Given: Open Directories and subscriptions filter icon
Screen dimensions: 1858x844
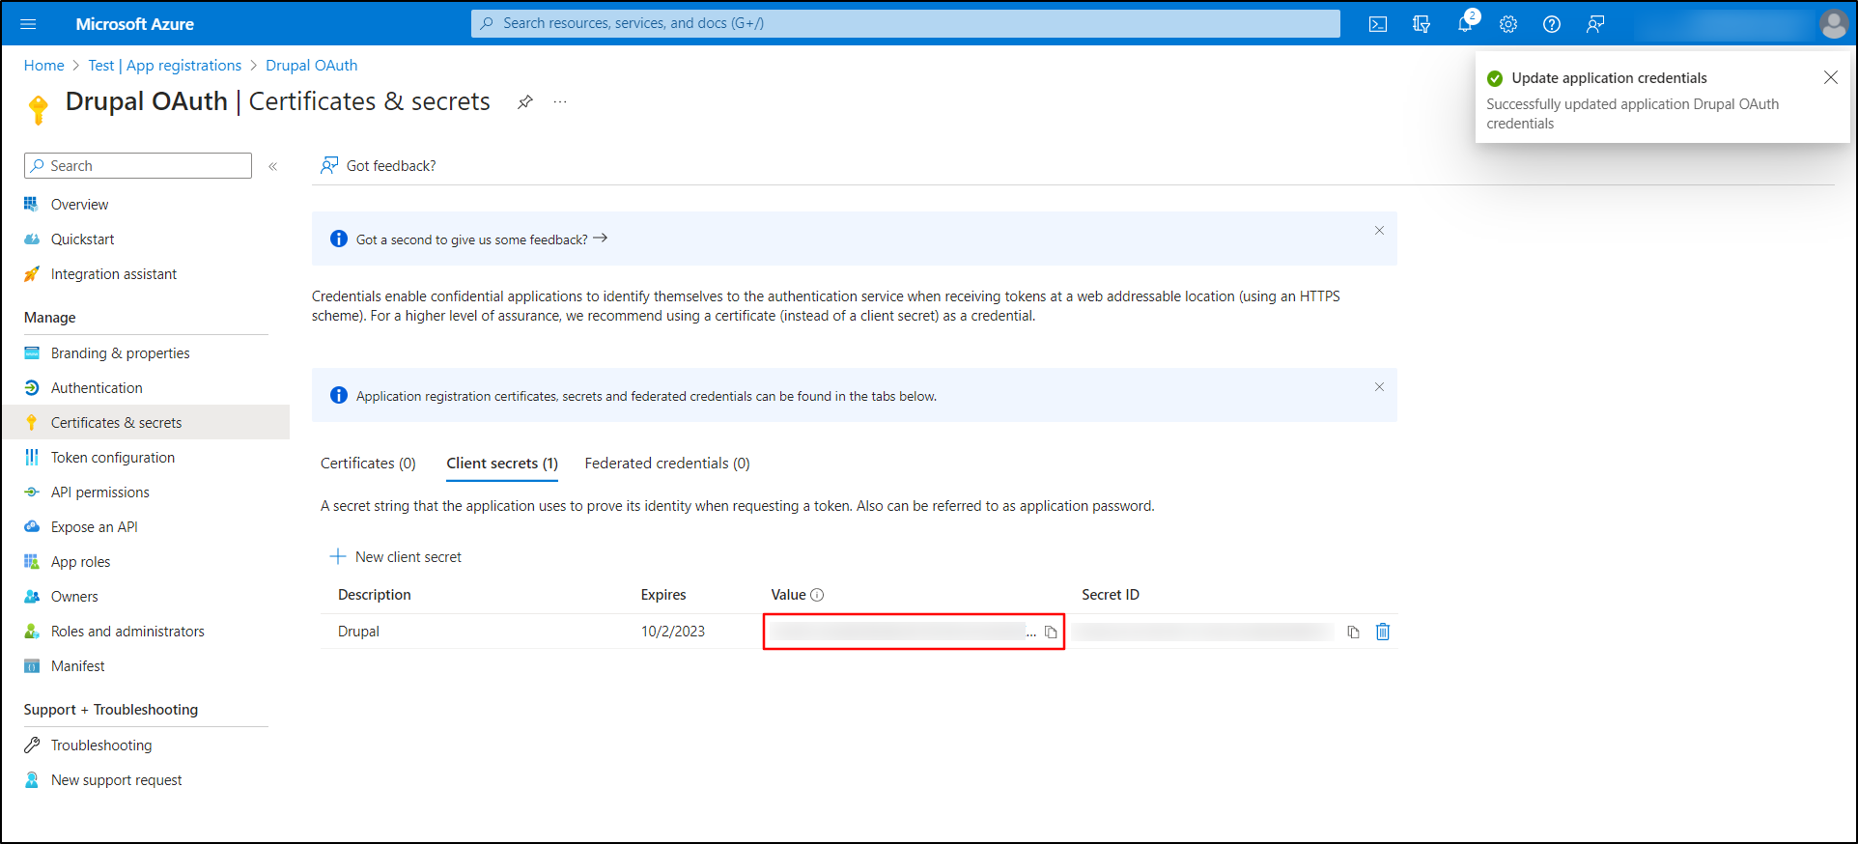Looking at the screenshot, I should [x=1422, y=24].
